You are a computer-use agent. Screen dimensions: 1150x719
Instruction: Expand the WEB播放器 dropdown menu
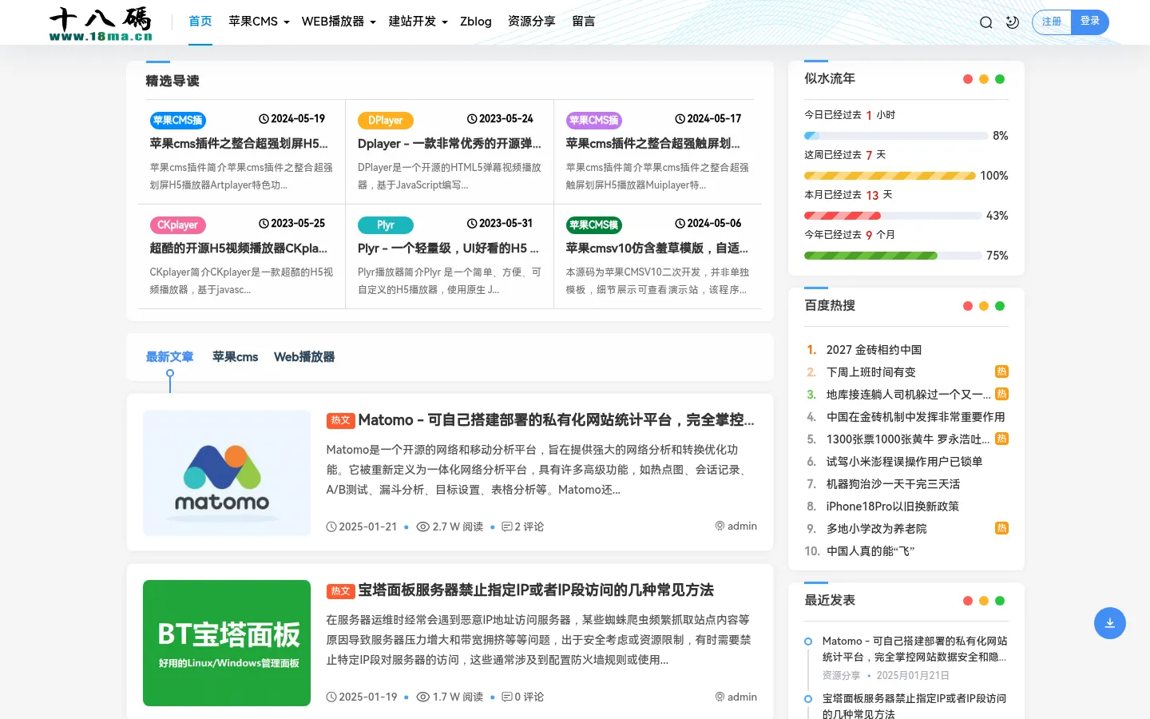pos(339,22)
